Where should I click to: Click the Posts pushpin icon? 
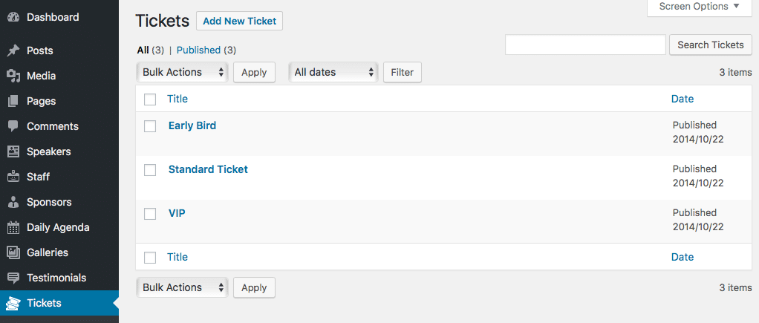[x=13, y=50]
